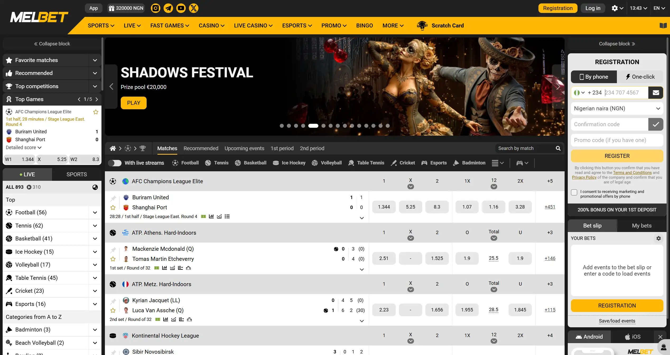The width and height of the screenshot is (670, 355).
Task: Click the home icon in breadcrumb
Action: [x=113, y=148]
